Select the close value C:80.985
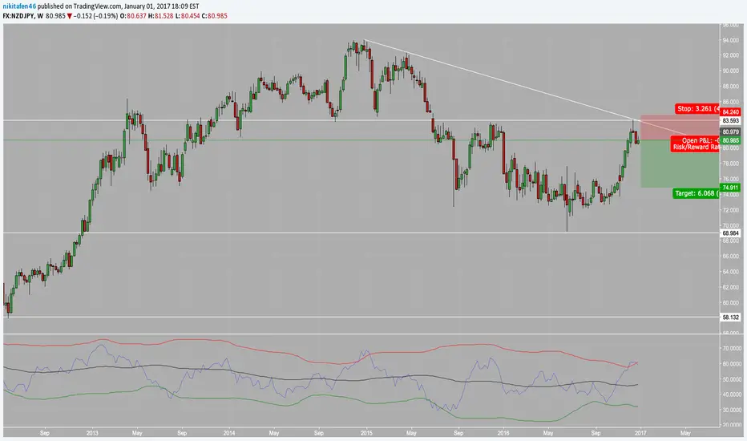Screen dimensions: 747x441 [214, 16]
